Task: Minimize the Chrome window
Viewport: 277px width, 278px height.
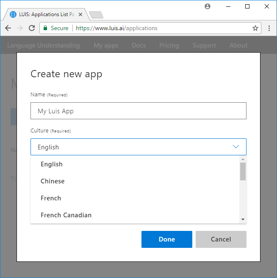Action: click(228, 6)
